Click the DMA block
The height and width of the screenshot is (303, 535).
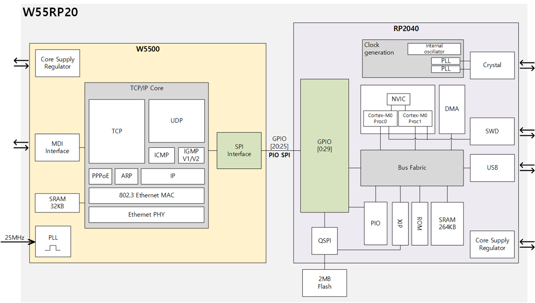[x=452, y=109]
